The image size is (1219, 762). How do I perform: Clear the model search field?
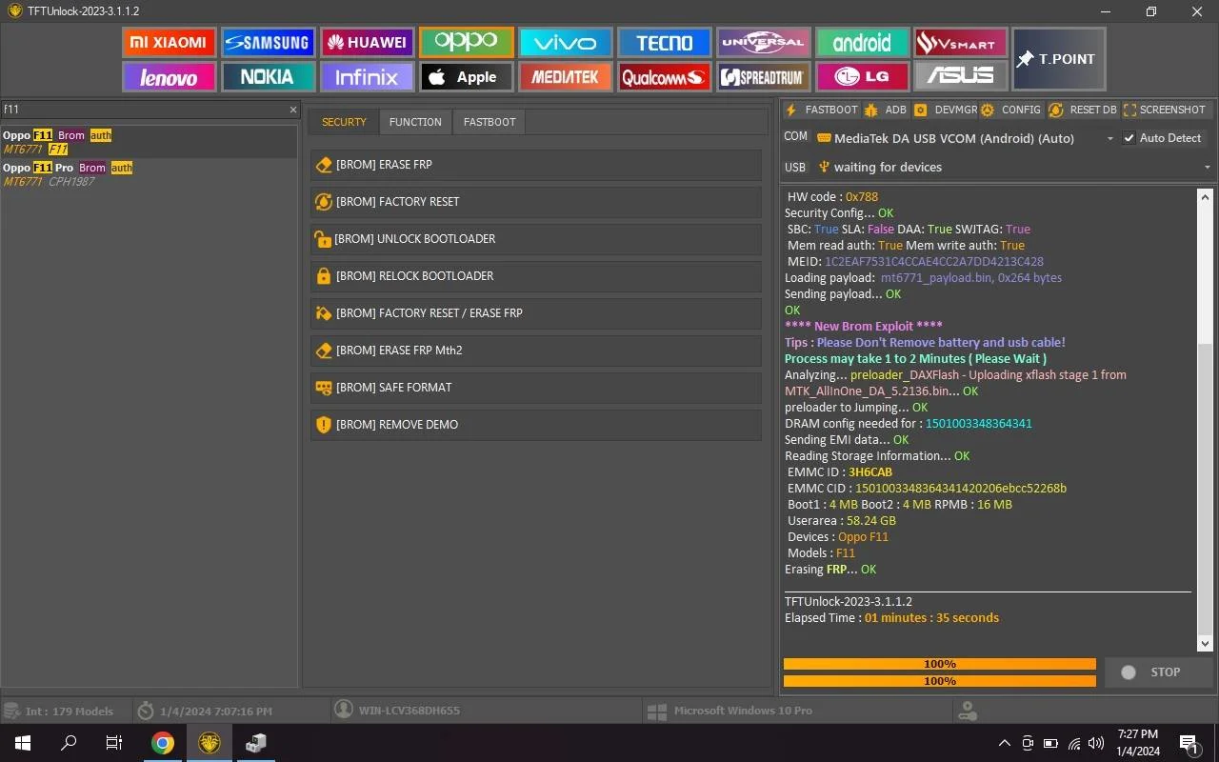point(293,110)
